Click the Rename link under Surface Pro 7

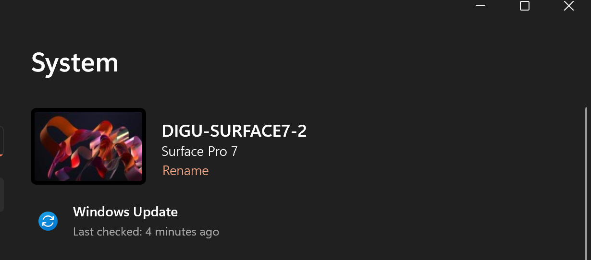185,171
